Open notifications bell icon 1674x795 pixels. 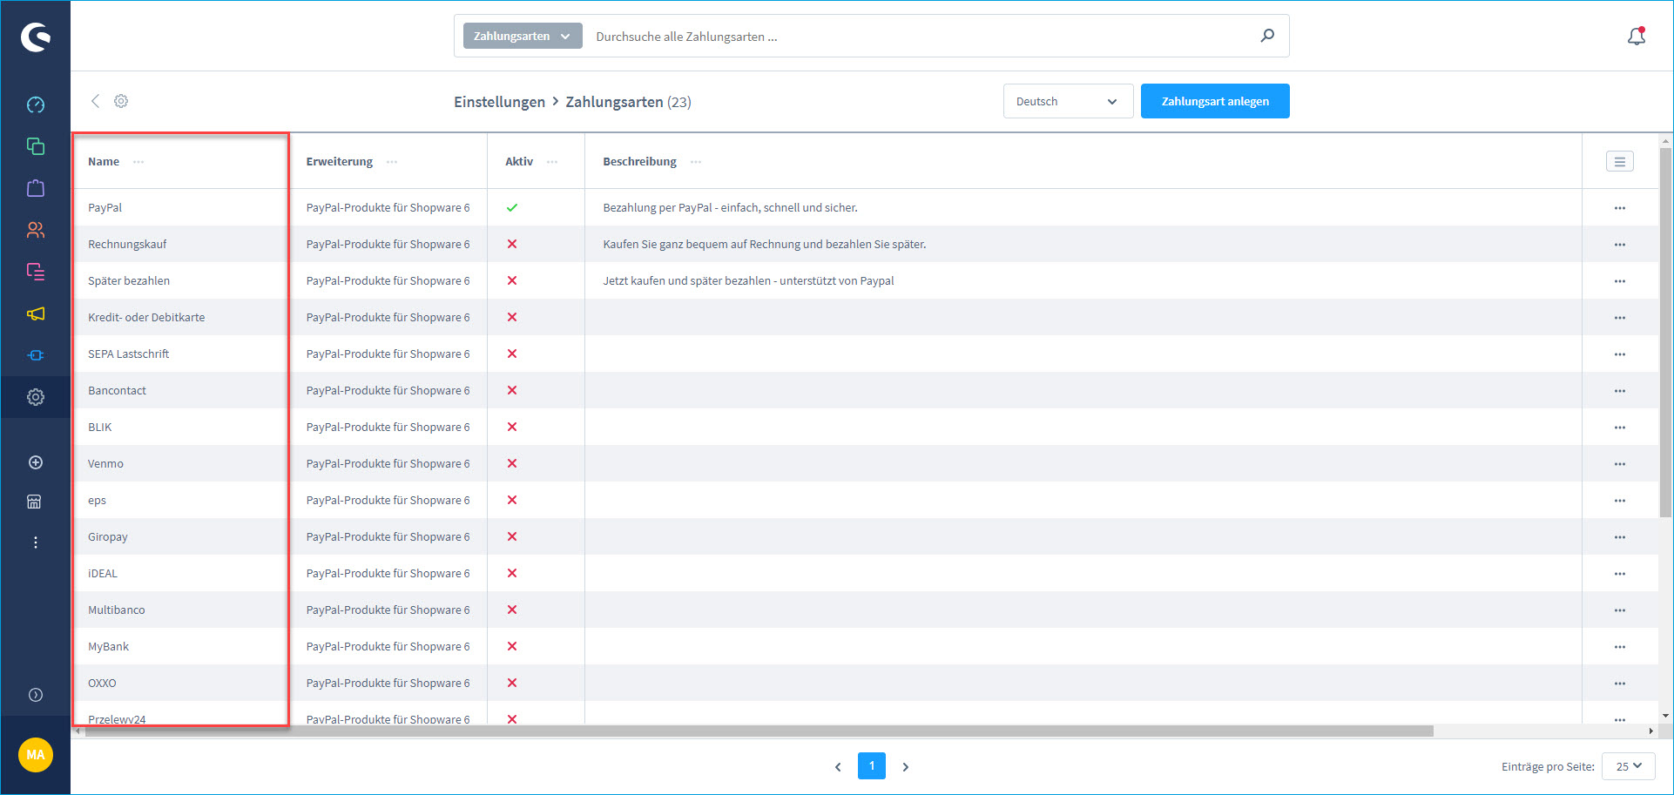[x=1637, y=36]
